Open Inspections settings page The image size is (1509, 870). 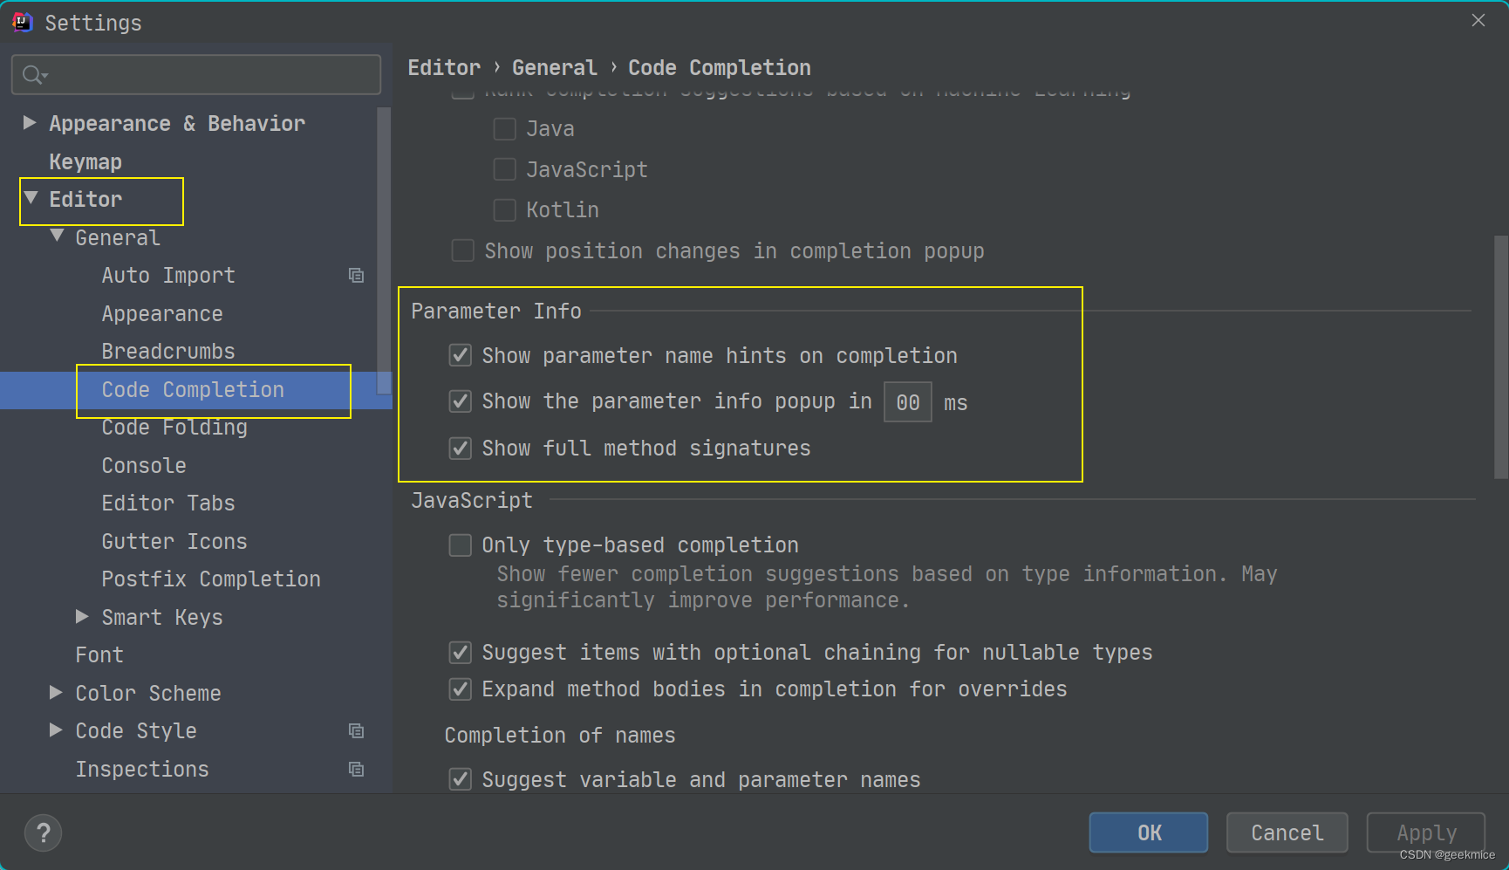point(142,770)
